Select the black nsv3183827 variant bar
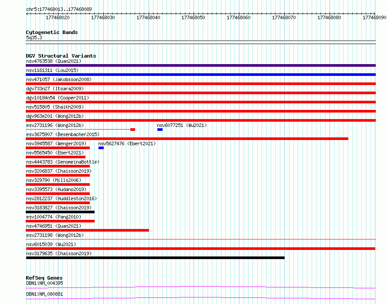Screen dimensions: 388x304 coord(60,212)
